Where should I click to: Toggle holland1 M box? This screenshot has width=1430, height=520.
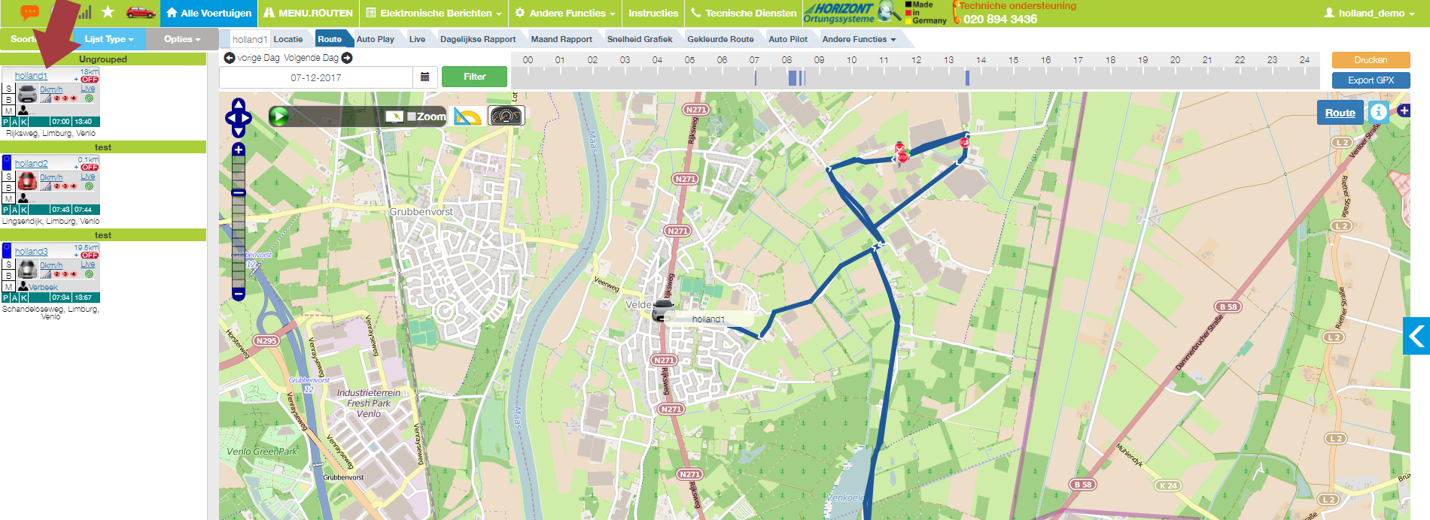click(x=8, y=110)
